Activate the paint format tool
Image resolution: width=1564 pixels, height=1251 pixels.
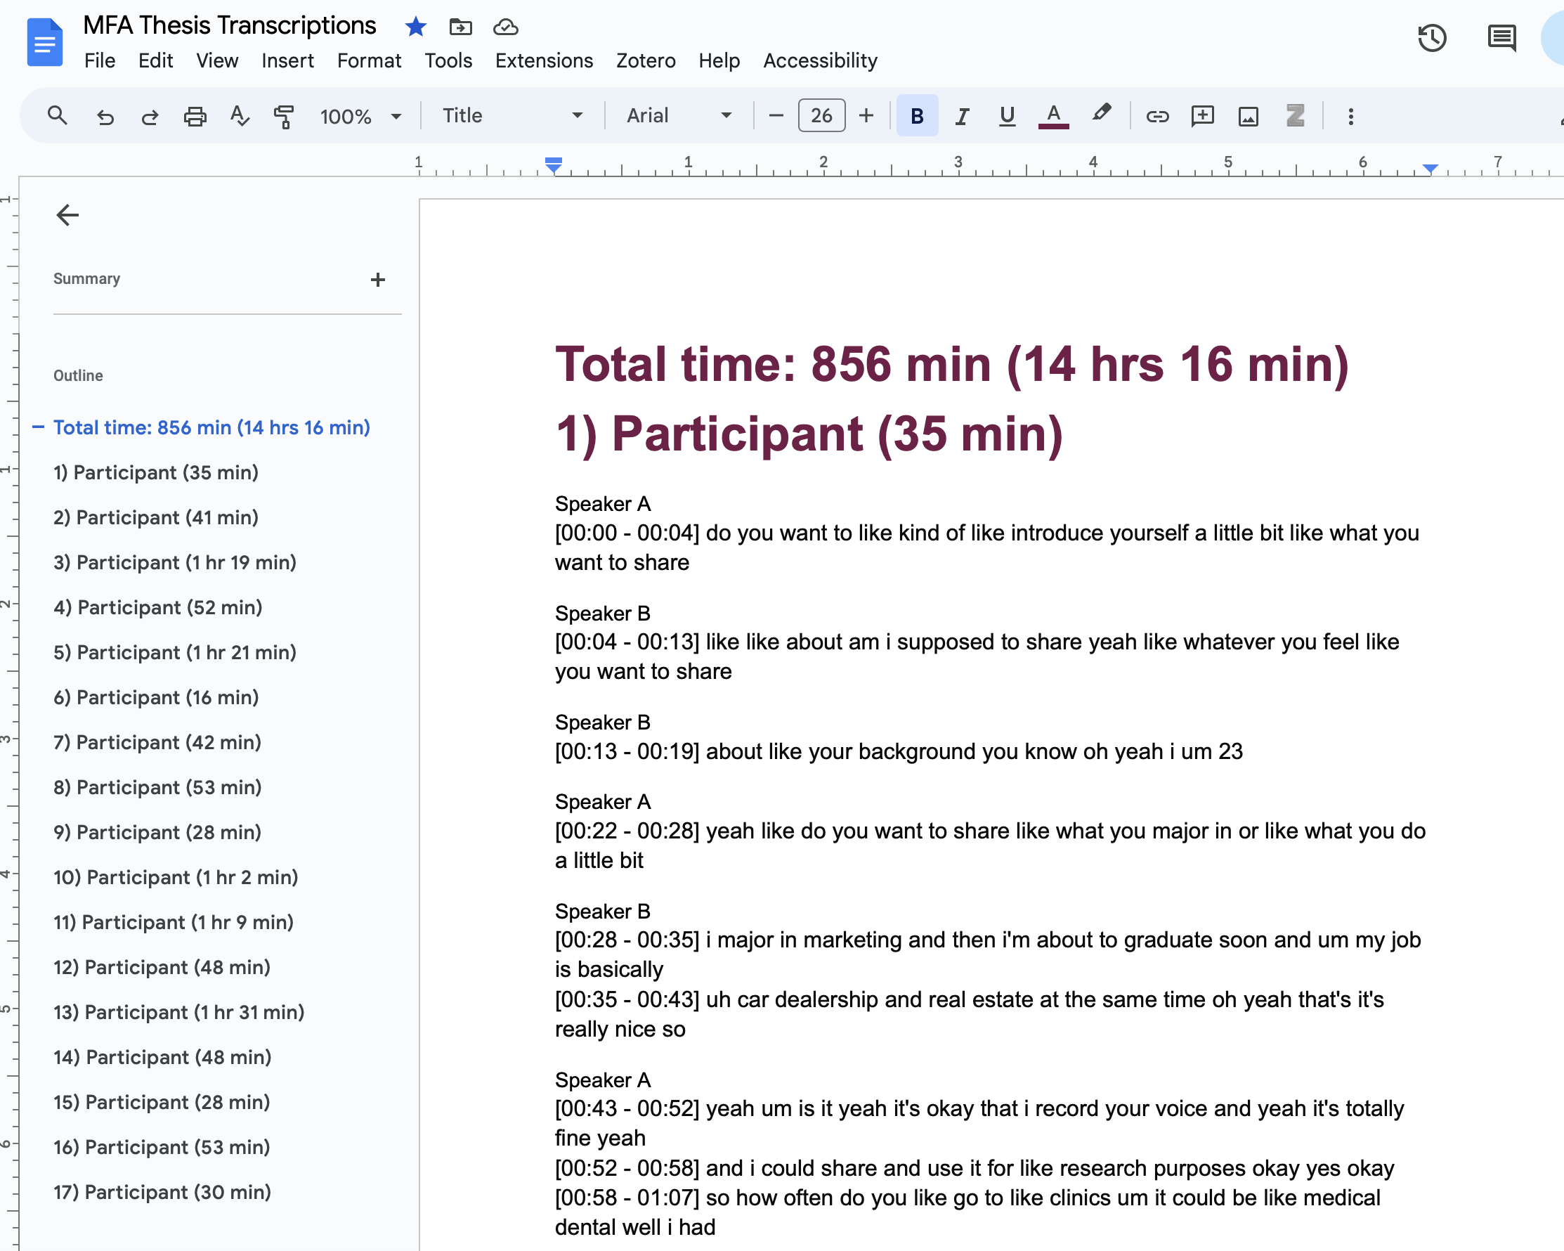(284, 116)
